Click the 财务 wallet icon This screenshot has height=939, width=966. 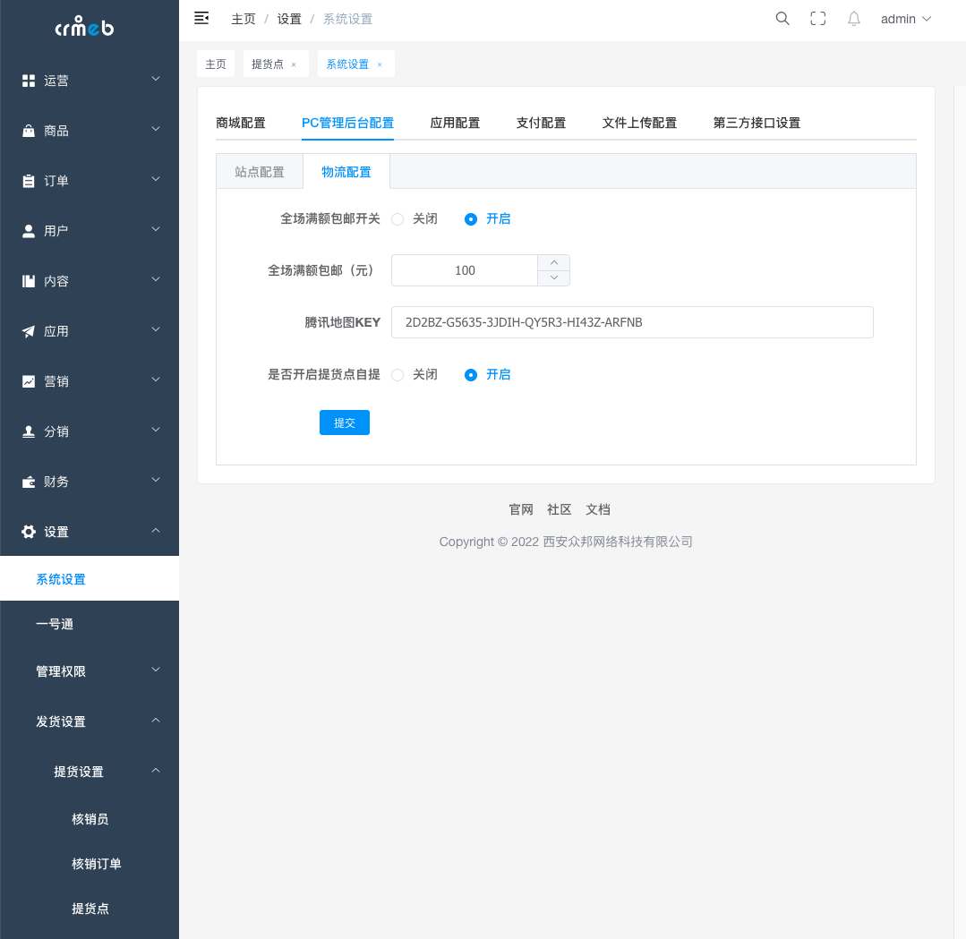(x=29, y=482)
